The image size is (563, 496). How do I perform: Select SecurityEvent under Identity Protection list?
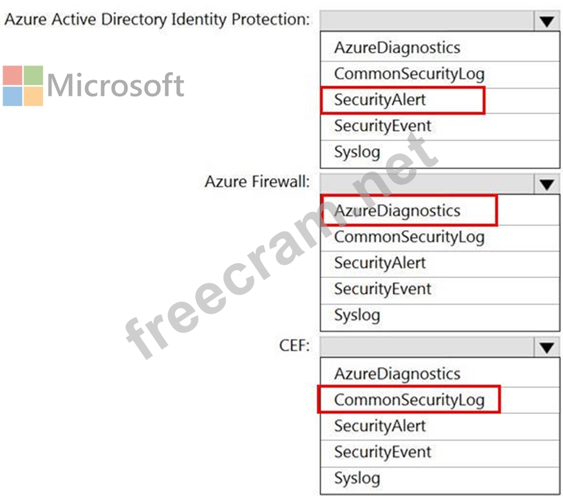382,126
